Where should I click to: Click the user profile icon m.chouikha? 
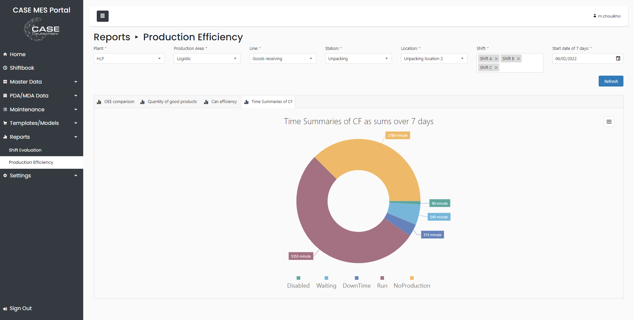pyautogui.click(x=595, y=16)
